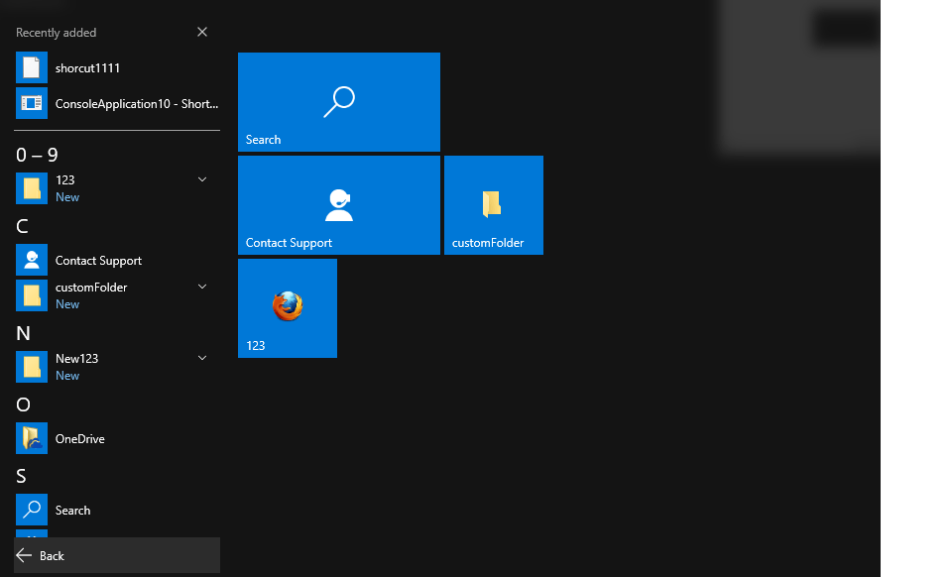Click the customFolder list folder icon

[x=32, y=295]
